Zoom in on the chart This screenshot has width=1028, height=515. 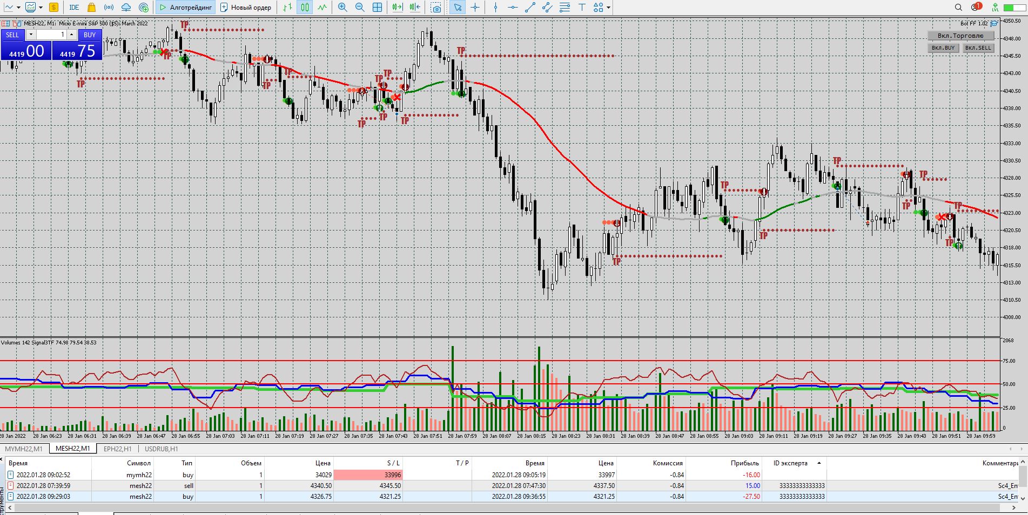click(x=342, y=8)
